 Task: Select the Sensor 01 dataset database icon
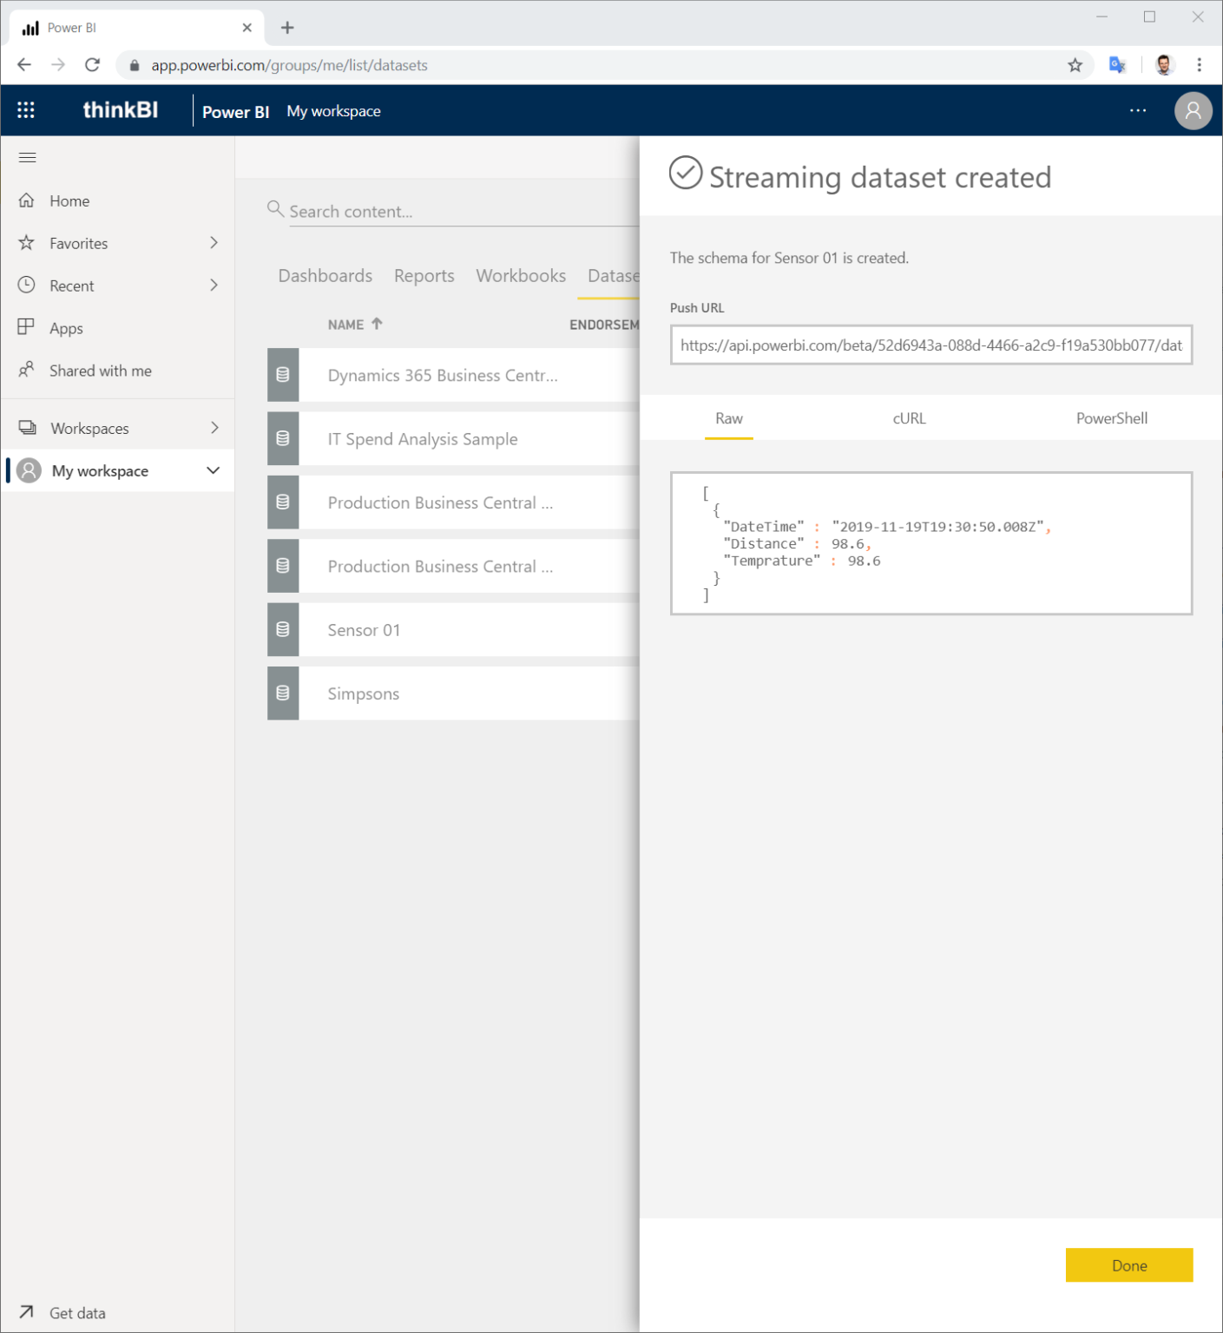(282, 629)
